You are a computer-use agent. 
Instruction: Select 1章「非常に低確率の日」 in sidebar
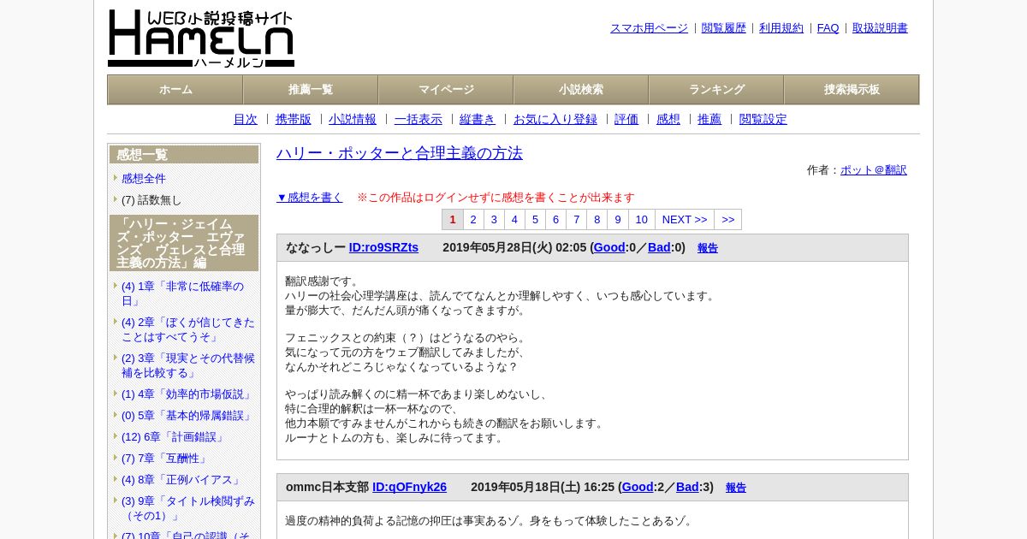point(182,293)
